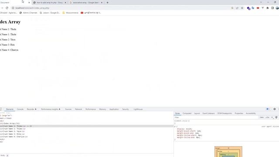Open the YouTube bookmark in bookmarks bar
This screenshot has height=157, width=279.
91,13
